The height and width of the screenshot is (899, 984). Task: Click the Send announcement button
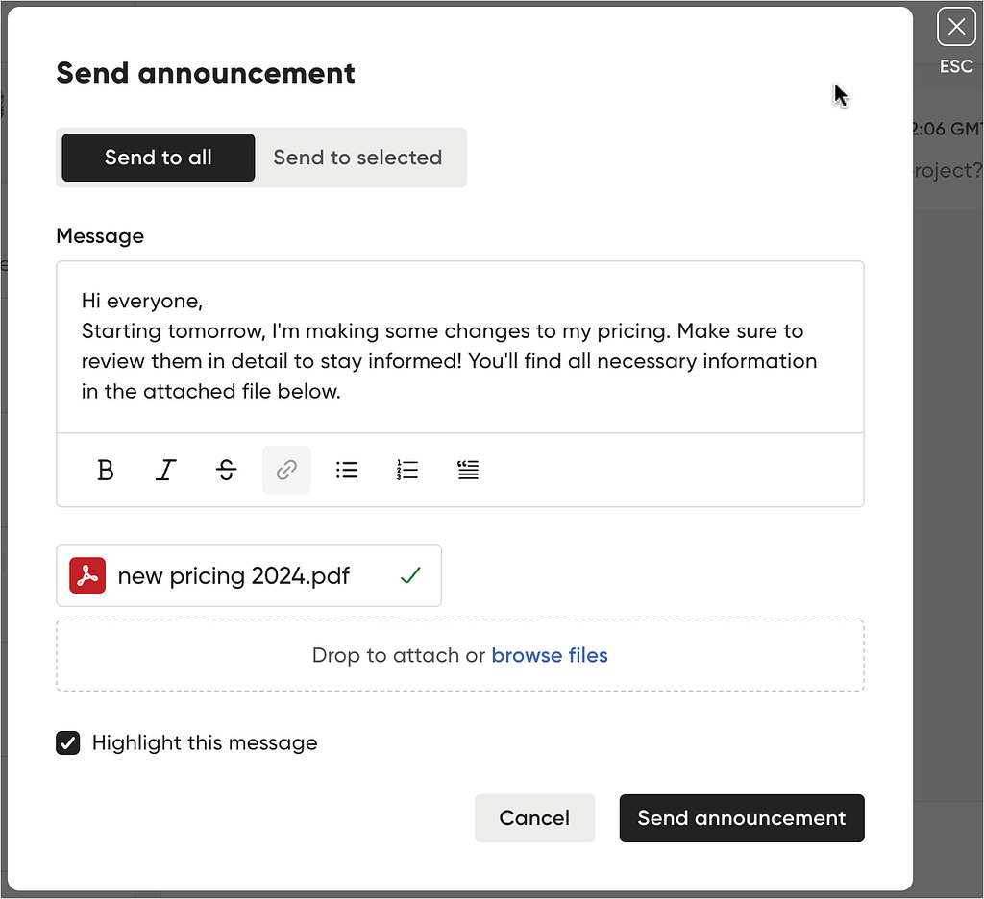tap(742, 818)
